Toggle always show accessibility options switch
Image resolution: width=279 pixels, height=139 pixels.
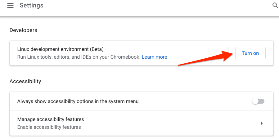coord(258,101)
